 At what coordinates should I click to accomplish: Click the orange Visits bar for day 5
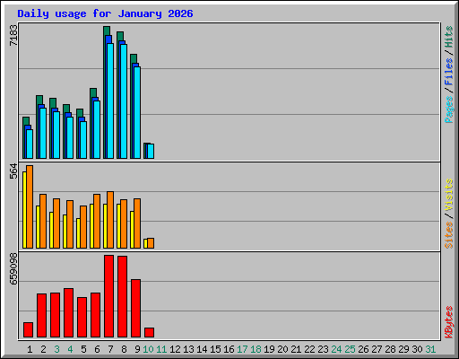click(83, 227)
